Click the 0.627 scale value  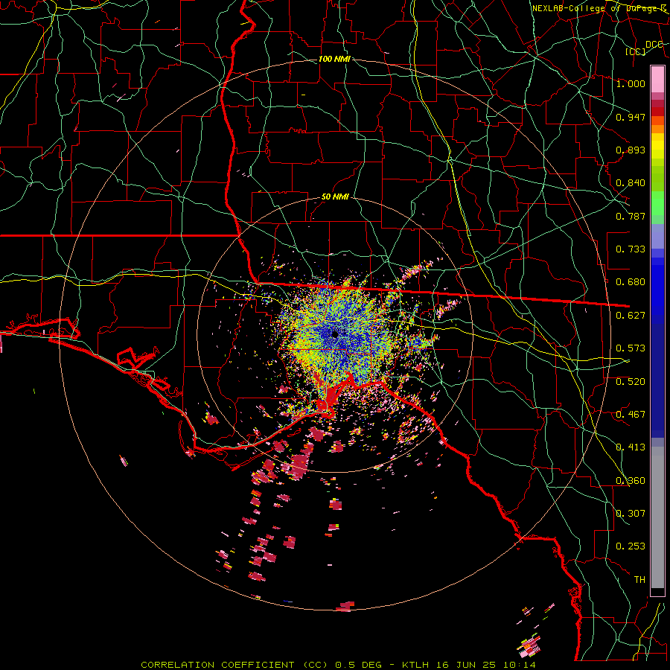(x=631, y=316)
